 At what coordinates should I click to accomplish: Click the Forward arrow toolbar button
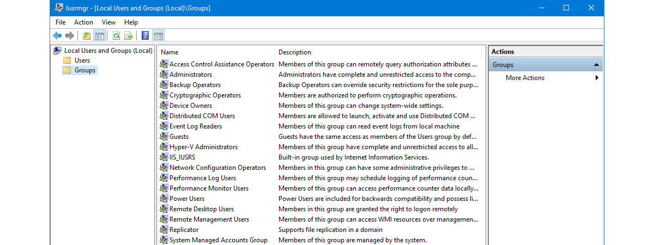pyautogui.click(x=70, y=36)
